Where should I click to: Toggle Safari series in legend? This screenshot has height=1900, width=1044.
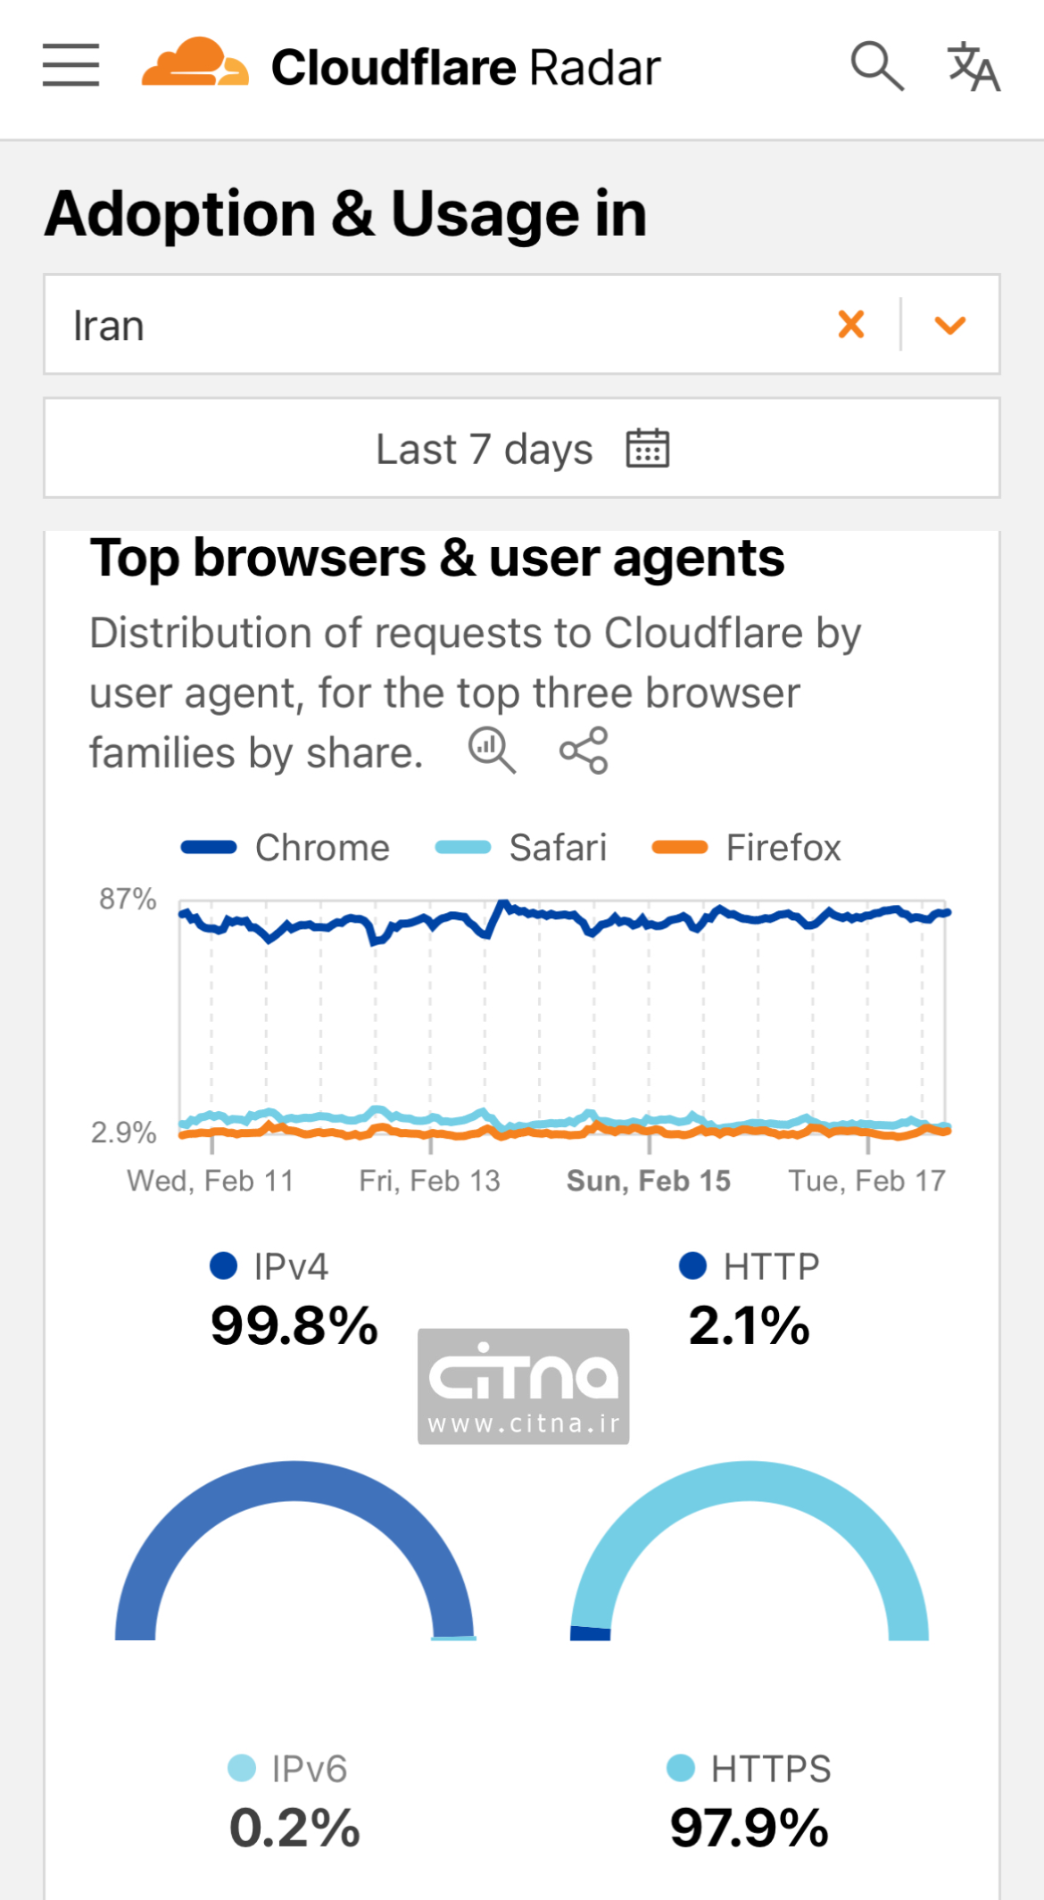tap(521, 848)
